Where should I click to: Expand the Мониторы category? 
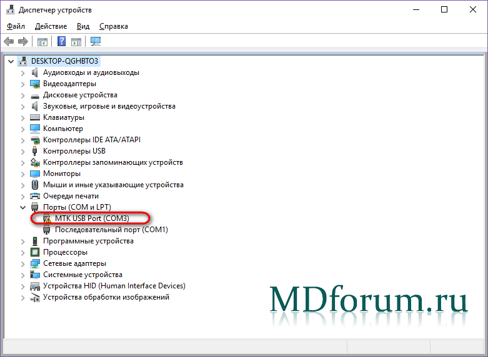(22, 174)
